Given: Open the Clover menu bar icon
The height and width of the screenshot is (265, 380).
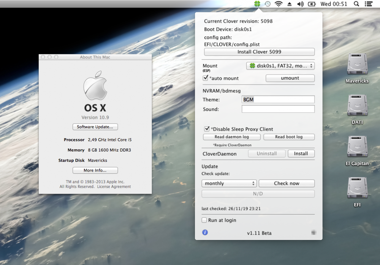Looking at the screenshot, I should tap(257, 4).
